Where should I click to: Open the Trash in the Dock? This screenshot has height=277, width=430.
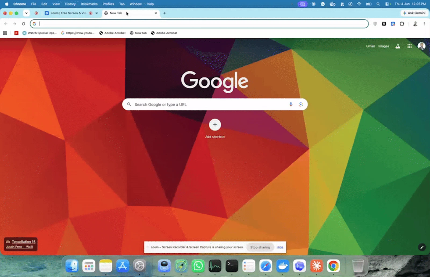coord(358,266)
